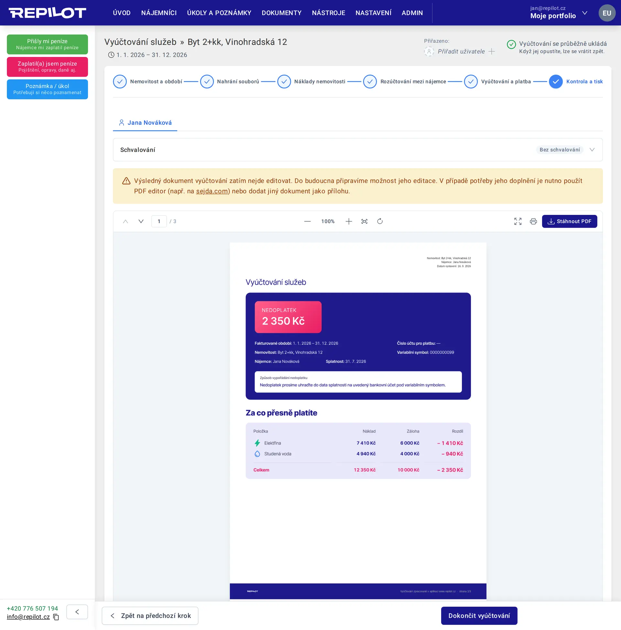Open the sejda.com link
Viewport: 621px width, 630px height.
tap(212, 192)
